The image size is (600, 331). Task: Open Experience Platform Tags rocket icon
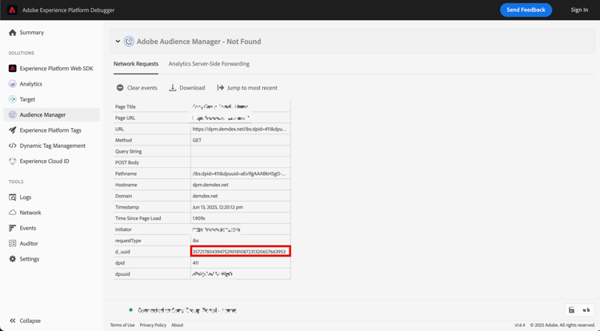[13, 130]
